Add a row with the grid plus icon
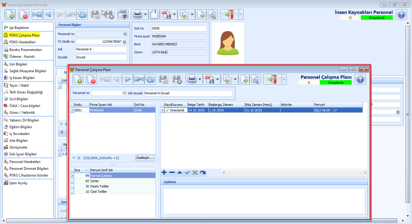This screenshot has width=412, height=224. [164, 172]
